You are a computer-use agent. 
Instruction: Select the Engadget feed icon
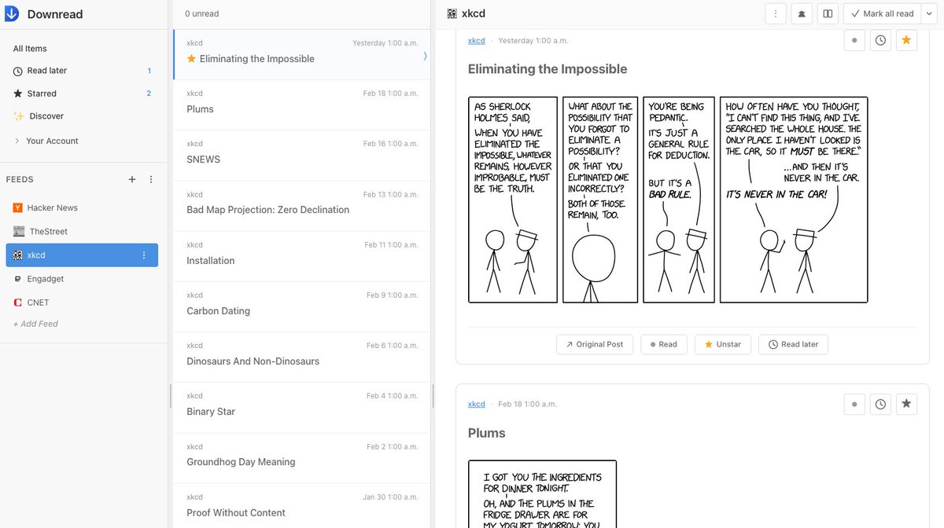[x=18, y=279]
